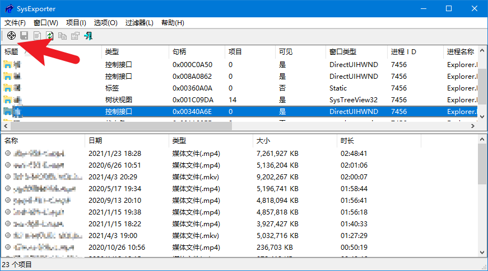488x271 pixels.
Task: Open the 帮助(H) menu
Action: point(172,23)
